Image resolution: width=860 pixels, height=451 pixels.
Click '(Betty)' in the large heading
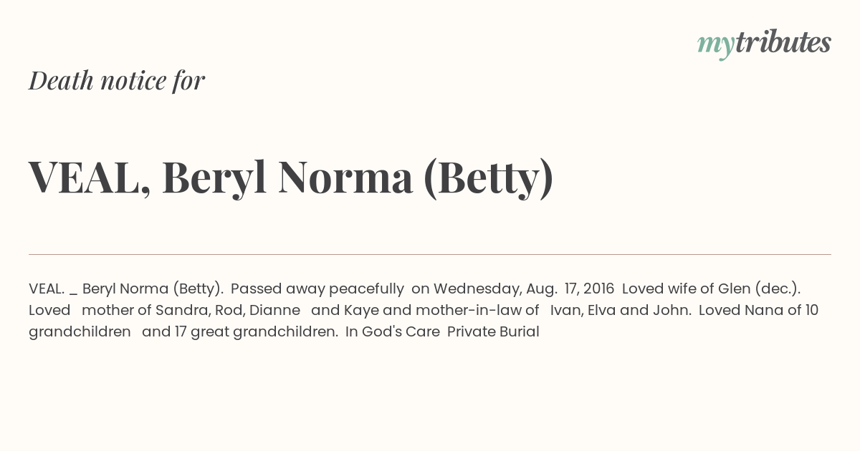point(488,178)
